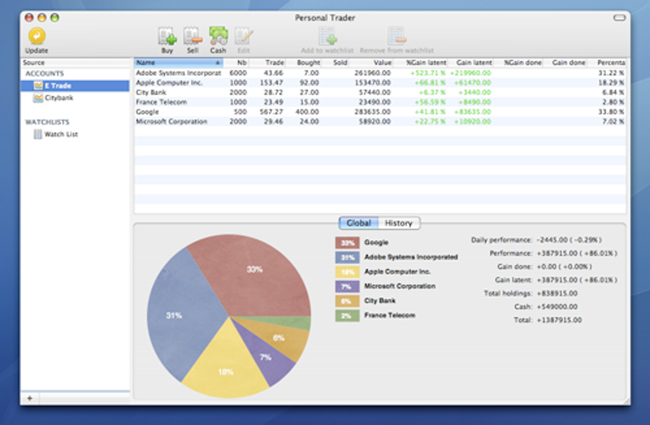Click the Google 33% legend swatch
Screen dimensions: 650x425
(347, 243)
